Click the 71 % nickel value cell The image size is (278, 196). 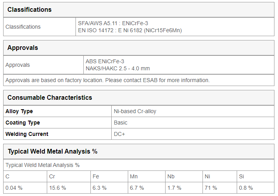[220, 188]
